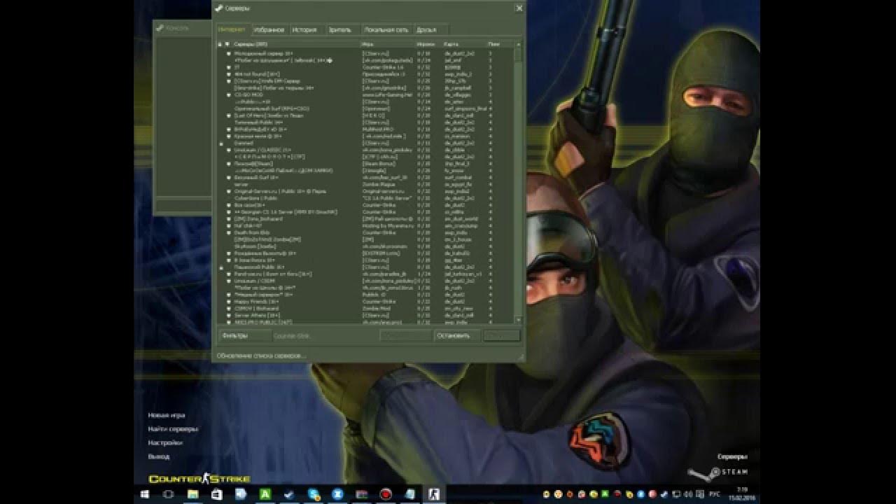Screen dimensions: 896x504
Task: Click the VAC shield column header
Action: [x=227, y=44]
